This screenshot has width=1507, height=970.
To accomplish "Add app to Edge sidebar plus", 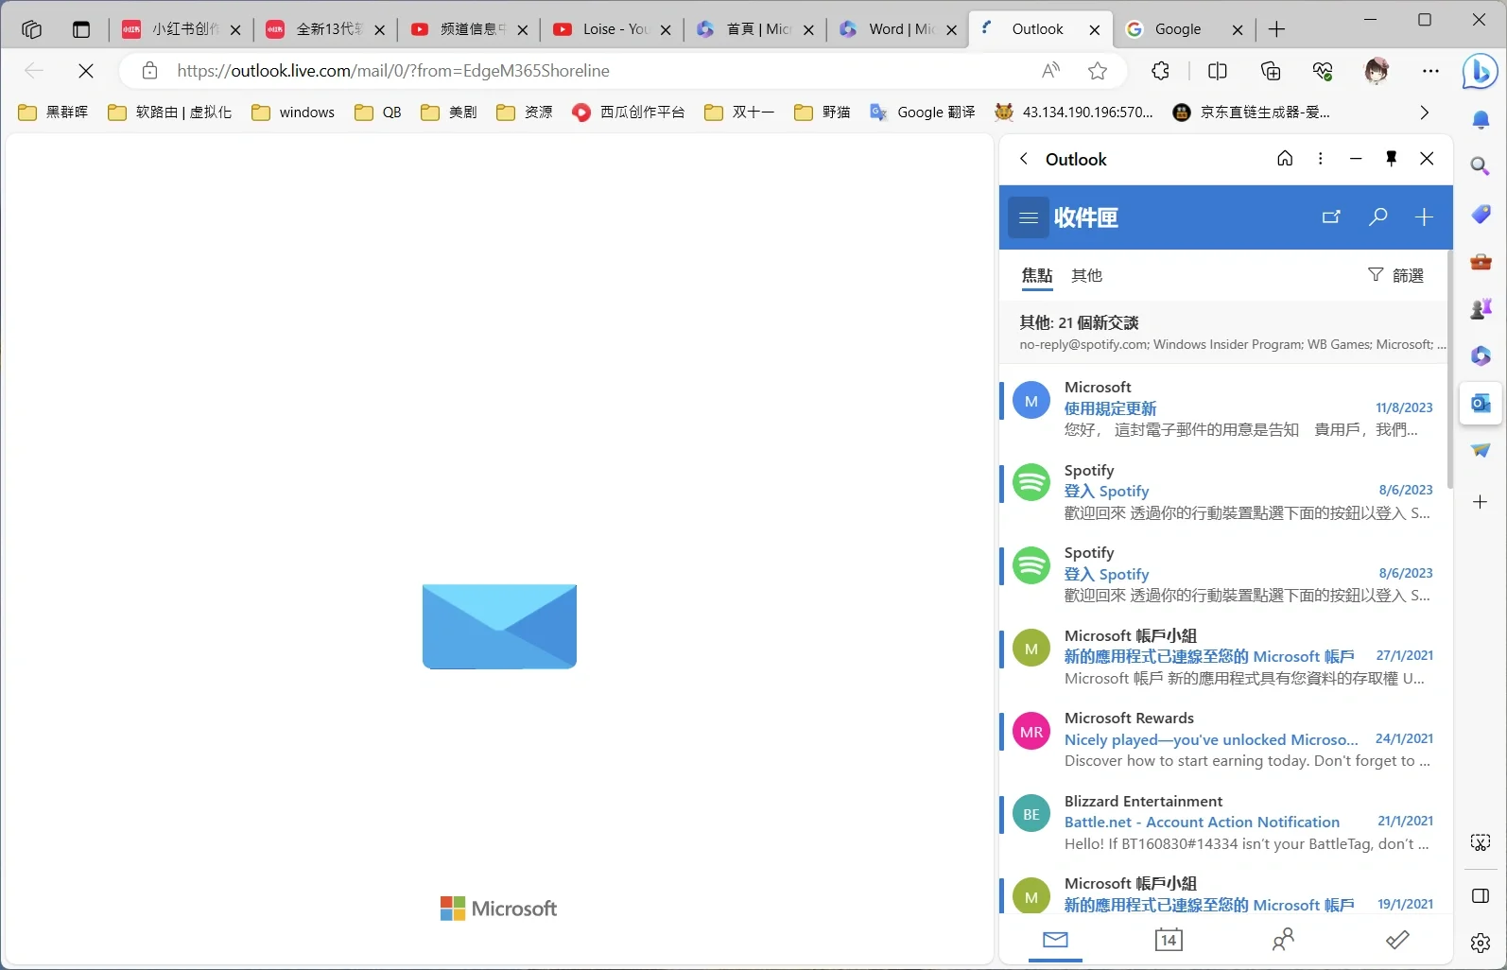I will (x=1481, y=502).
